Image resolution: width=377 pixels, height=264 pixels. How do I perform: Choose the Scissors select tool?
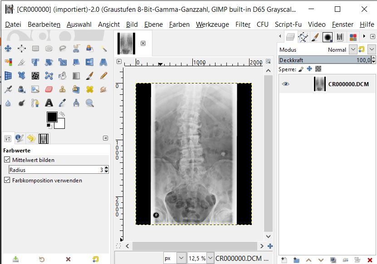76,49
